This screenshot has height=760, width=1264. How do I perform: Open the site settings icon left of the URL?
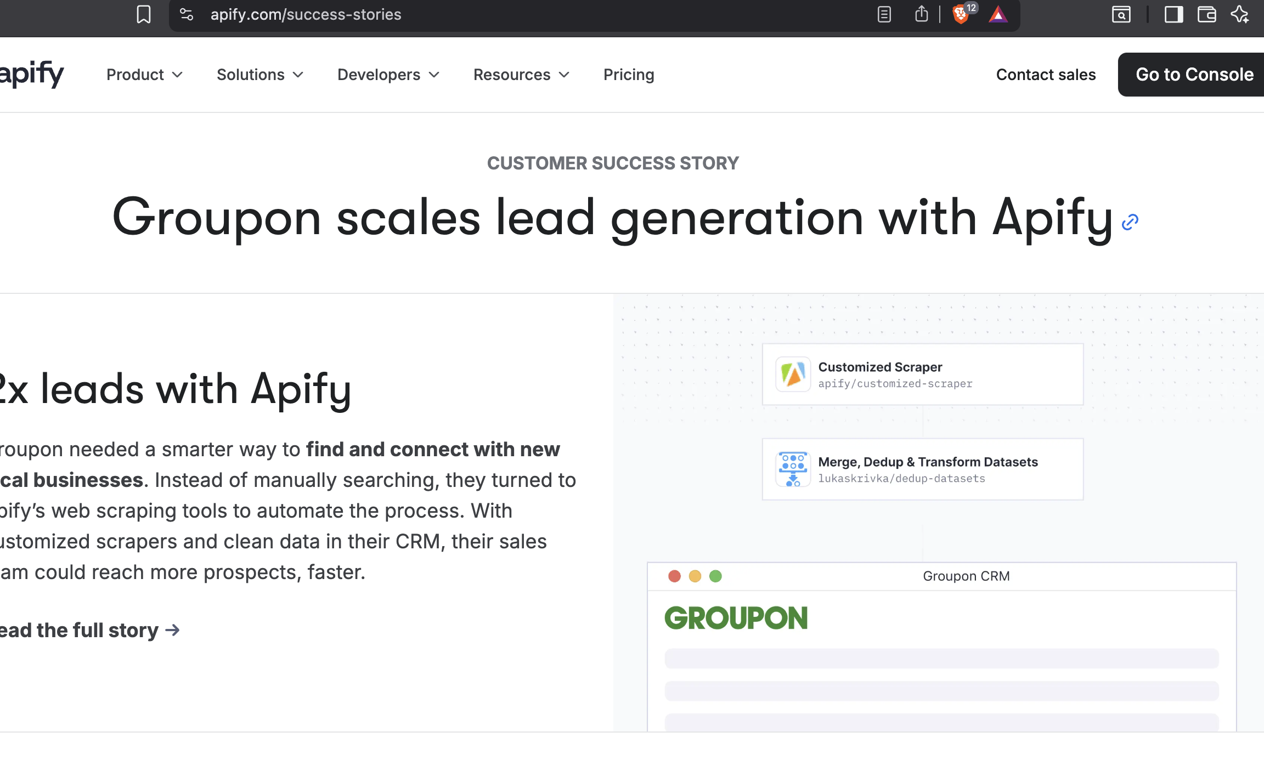click(187, 14)
